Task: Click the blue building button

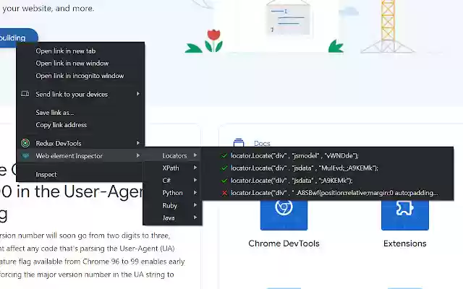Action: 17,37
